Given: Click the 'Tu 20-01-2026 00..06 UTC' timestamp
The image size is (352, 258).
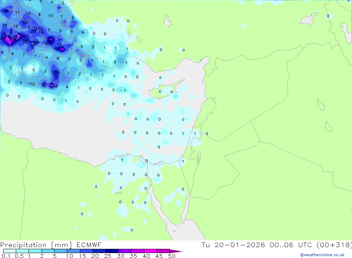Looking at the screenshot, I should pyautogui.click(x=258, y=245).
